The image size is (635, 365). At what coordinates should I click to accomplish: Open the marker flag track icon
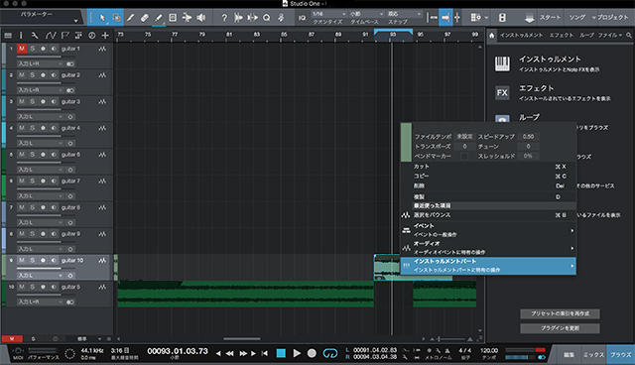pos(64,36)
